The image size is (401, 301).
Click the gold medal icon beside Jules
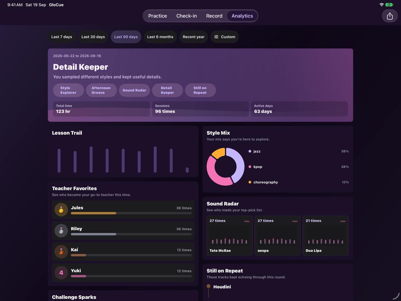pos(61,210)
